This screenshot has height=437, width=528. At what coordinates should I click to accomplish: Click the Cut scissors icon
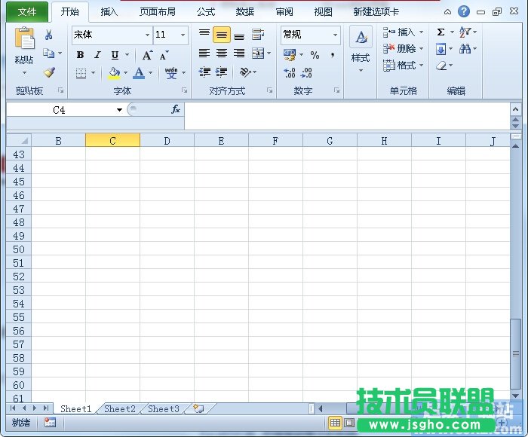coord(49,35)
